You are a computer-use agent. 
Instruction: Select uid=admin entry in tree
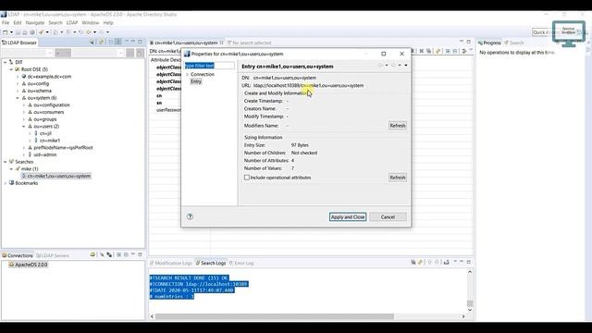pyautogui.click(x=45, y=154)
